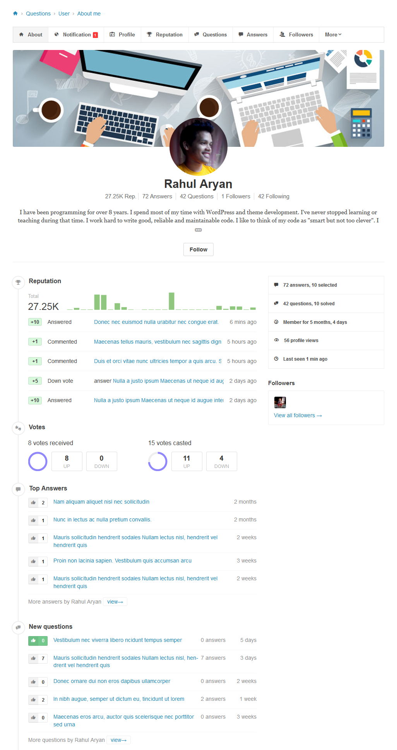Click icon beside 'Member for 5 months'
The width and height of the screenshot is (397, 750).
coord(276,322)
